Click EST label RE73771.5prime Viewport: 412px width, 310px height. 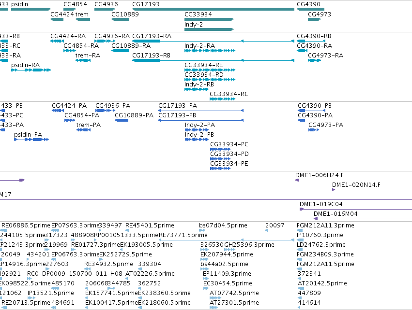[x=183, y=235]
